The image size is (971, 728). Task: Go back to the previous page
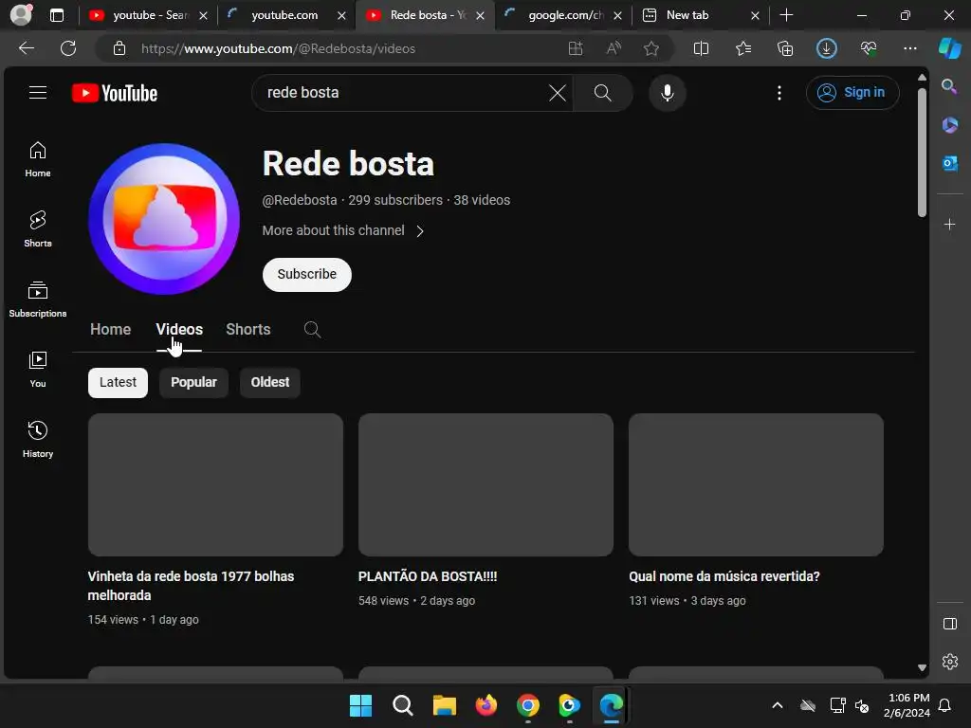coord(27,48)
